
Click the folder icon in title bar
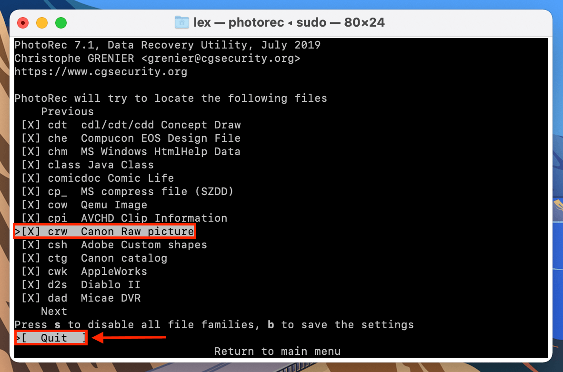181,22
